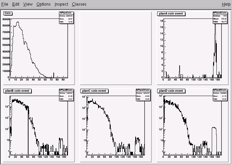The height and width of the screenshot is (165, 232).
Task: Click '50' label on Coin x-axis
Action: tap(39, 80)
